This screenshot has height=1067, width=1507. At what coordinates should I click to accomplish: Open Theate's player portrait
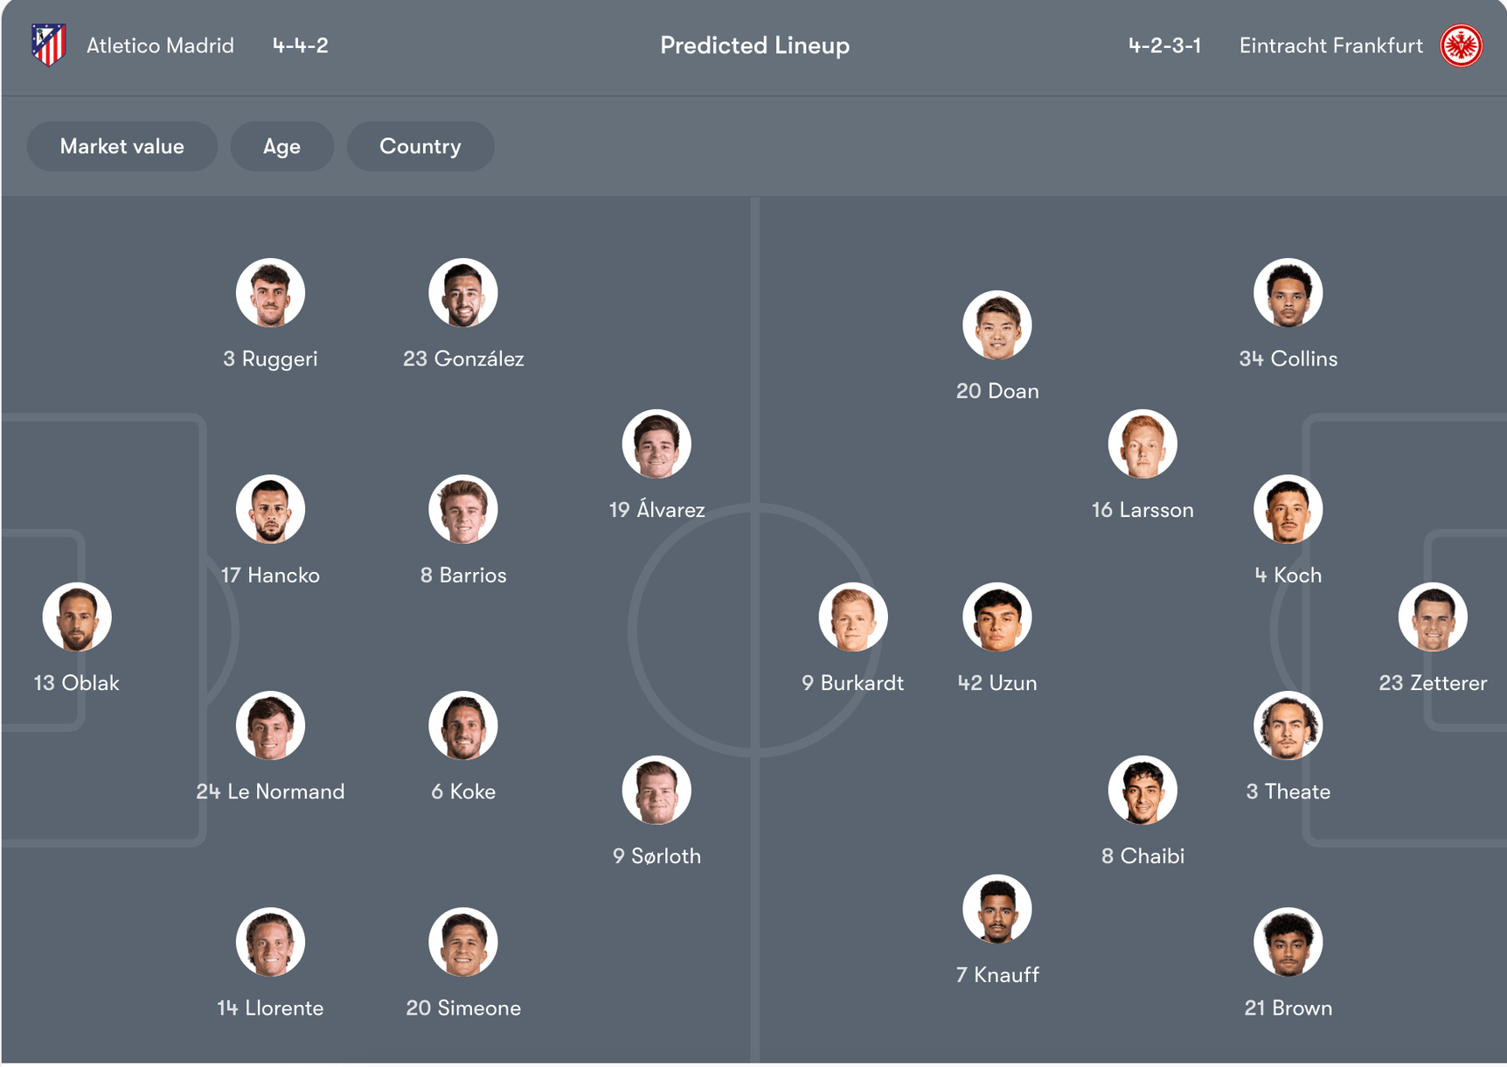pos(1288,726)
